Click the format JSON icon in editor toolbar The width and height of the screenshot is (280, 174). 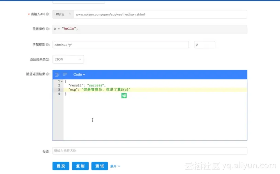pos(57,74)
